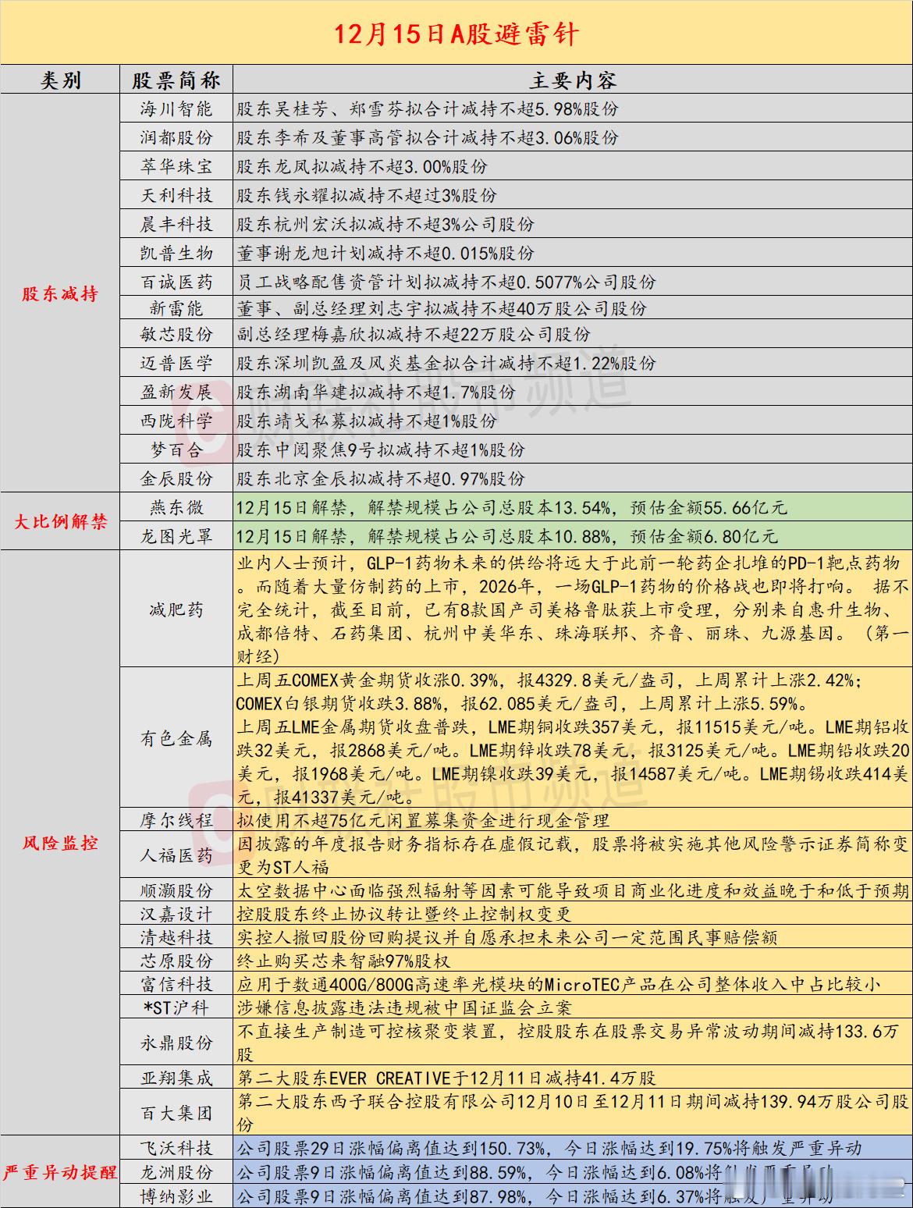Screen dimensions: 913x1208
Task: Select stock name '人福医药'
Action: tap(176, 855)
